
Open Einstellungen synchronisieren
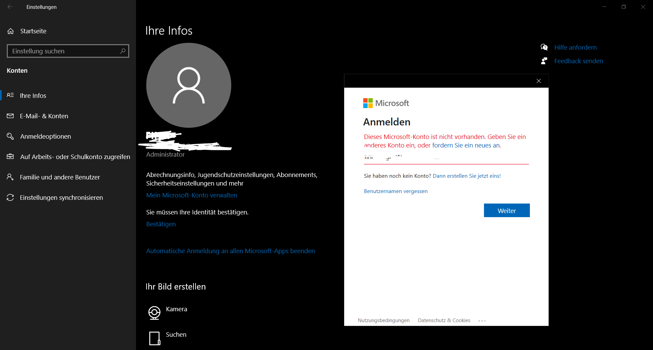click(68, 197)
